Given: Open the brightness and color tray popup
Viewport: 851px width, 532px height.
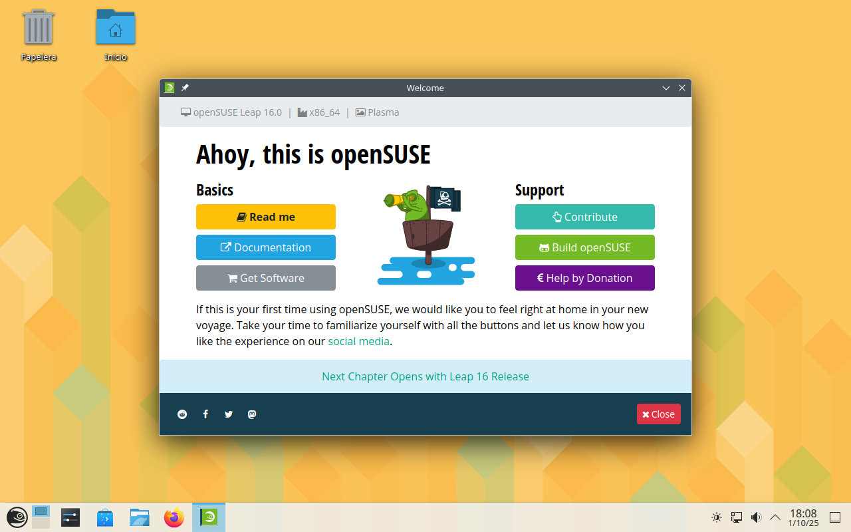Looking at the screenshot, I should click(717, 517).
